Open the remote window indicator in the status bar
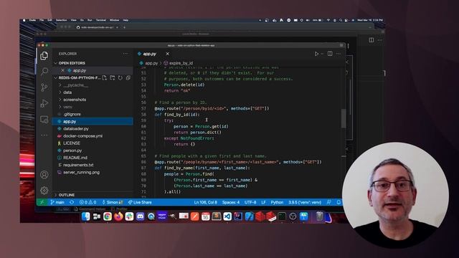The image size is (459, 258). click(x=42, y=202)
